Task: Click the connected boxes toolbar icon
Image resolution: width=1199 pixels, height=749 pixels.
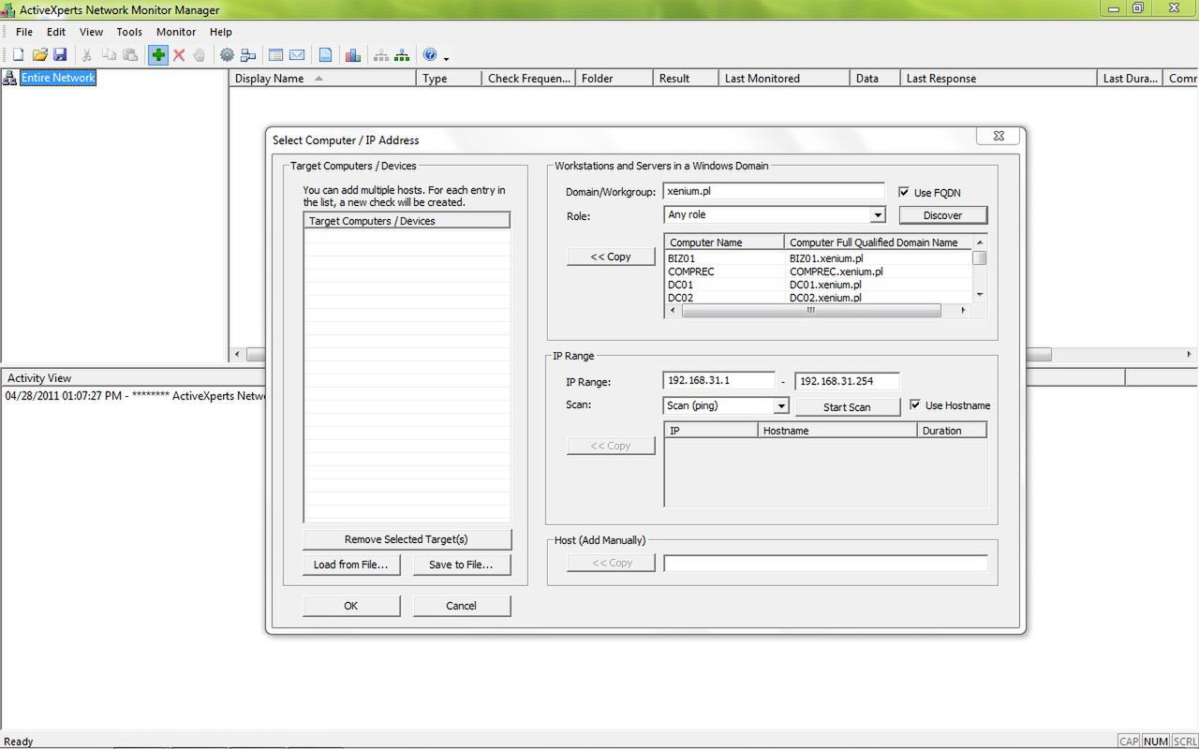Action: pos(248,55)
